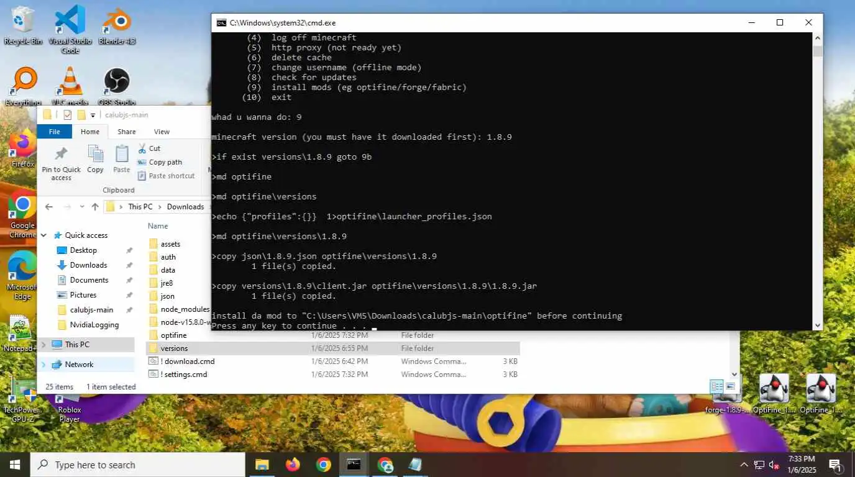The image size is (855, 477).
Task: Open TechPowerUp GPU-Z desktop icon
Action: tap(23, 401)
